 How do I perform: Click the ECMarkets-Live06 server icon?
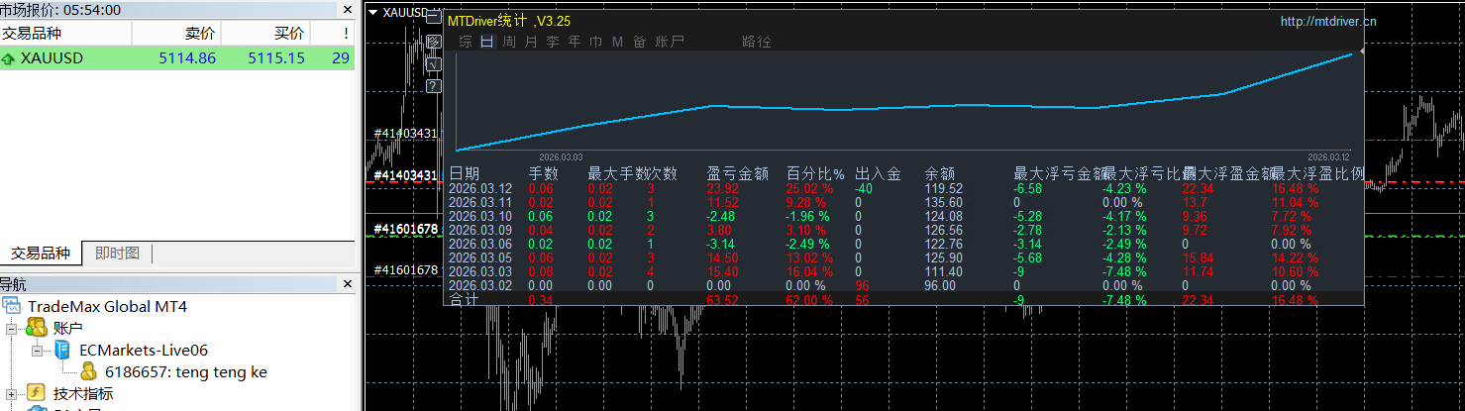pyautogui.click(x=61, y=351)
